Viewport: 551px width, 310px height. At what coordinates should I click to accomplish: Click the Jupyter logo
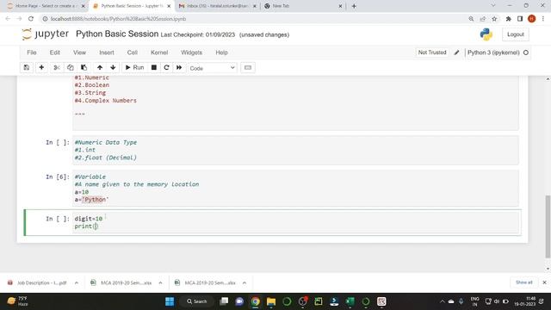46,34
